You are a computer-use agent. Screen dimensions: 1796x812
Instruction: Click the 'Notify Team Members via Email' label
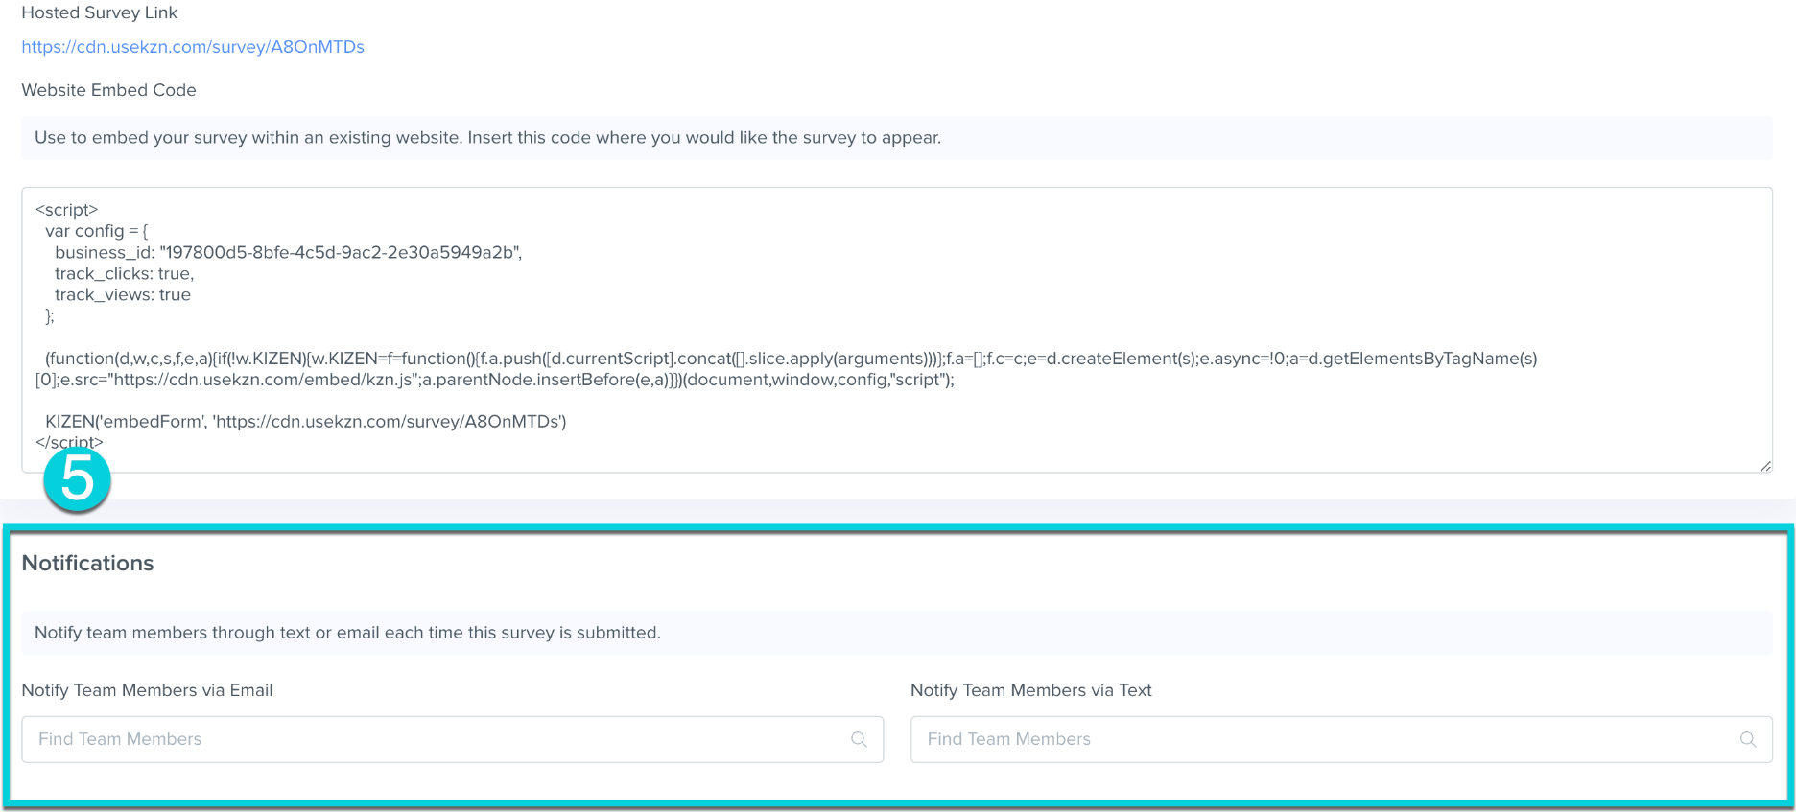coord(147,690)
